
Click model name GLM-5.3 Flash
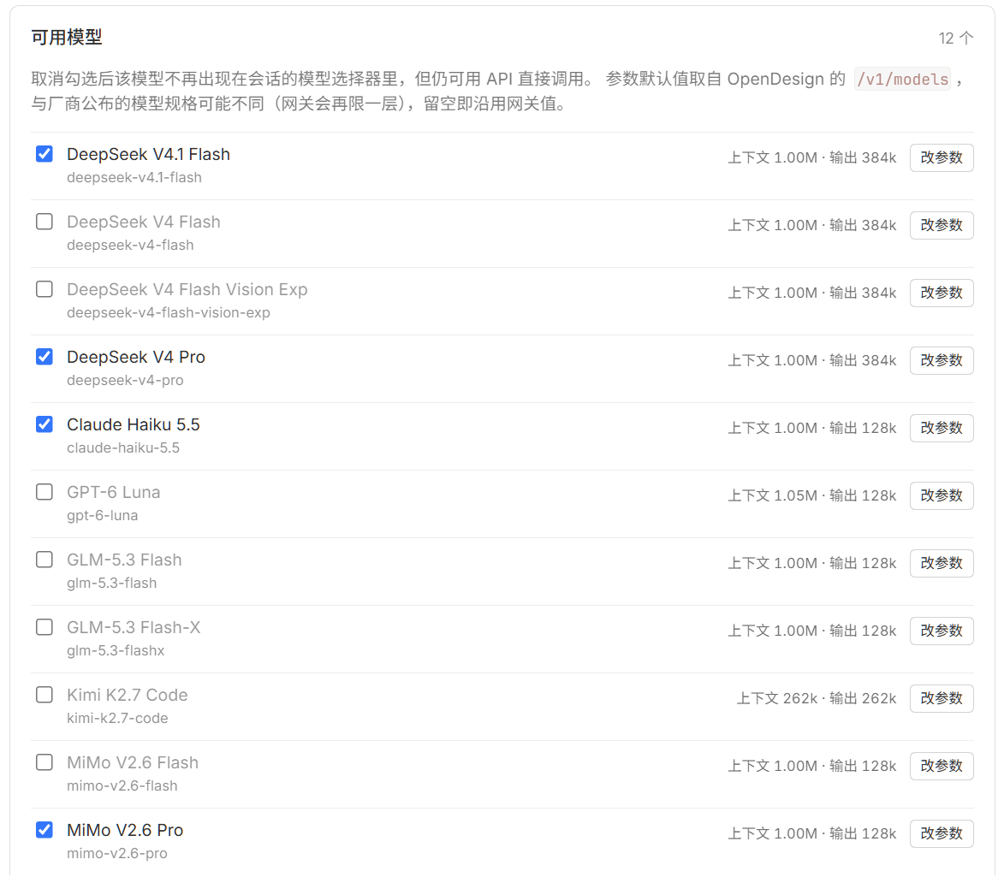(x=124, y=560)
